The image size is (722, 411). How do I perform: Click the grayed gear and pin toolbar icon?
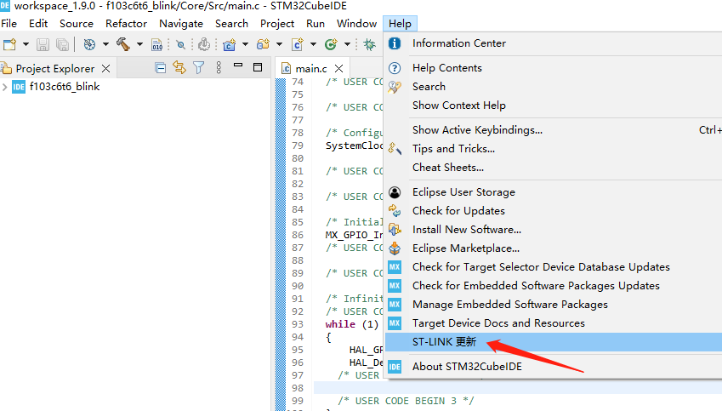pos(204,45)
